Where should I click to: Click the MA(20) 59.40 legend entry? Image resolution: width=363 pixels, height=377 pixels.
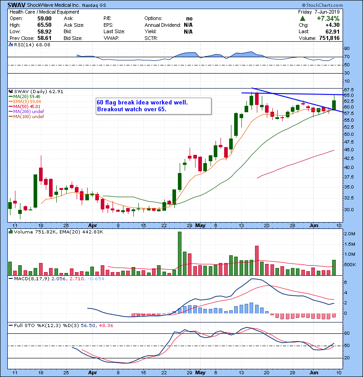click(x=24, y=97)
